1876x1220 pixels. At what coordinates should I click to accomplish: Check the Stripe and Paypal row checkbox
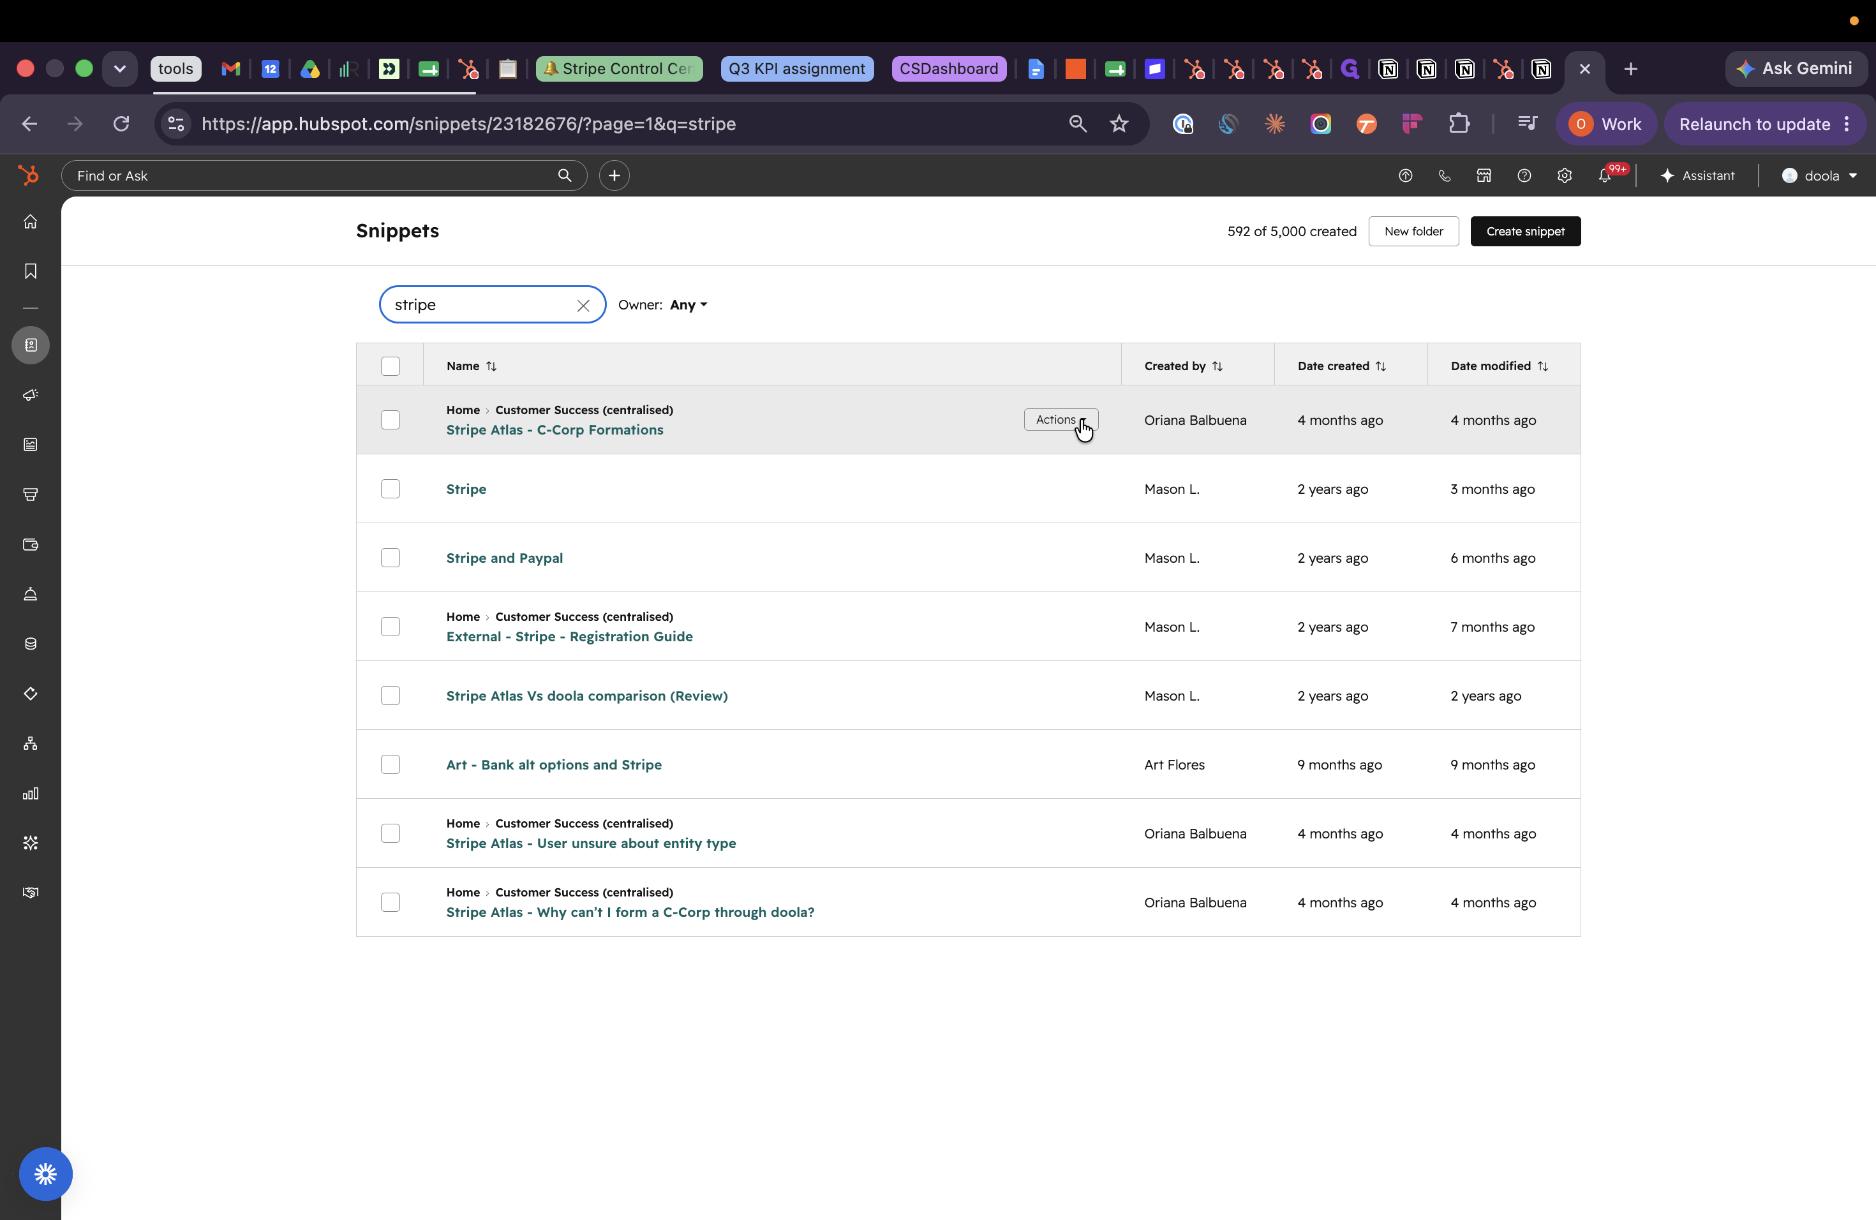point(390,558)
